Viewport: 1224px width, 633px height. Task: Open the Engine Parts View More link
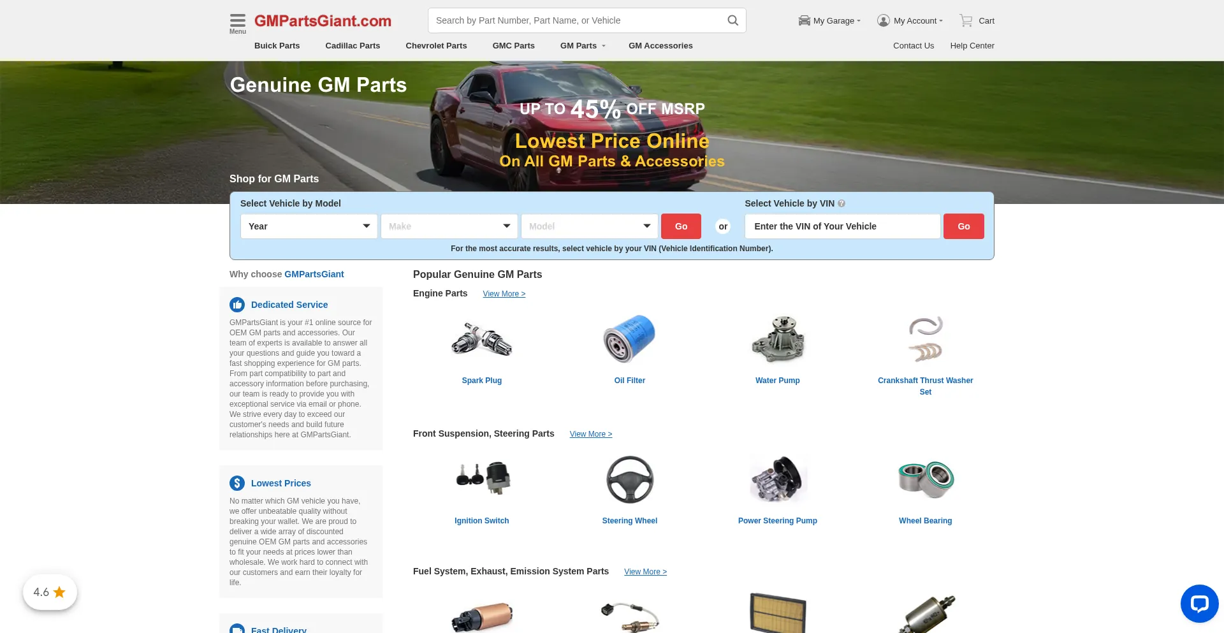(504, 294)
